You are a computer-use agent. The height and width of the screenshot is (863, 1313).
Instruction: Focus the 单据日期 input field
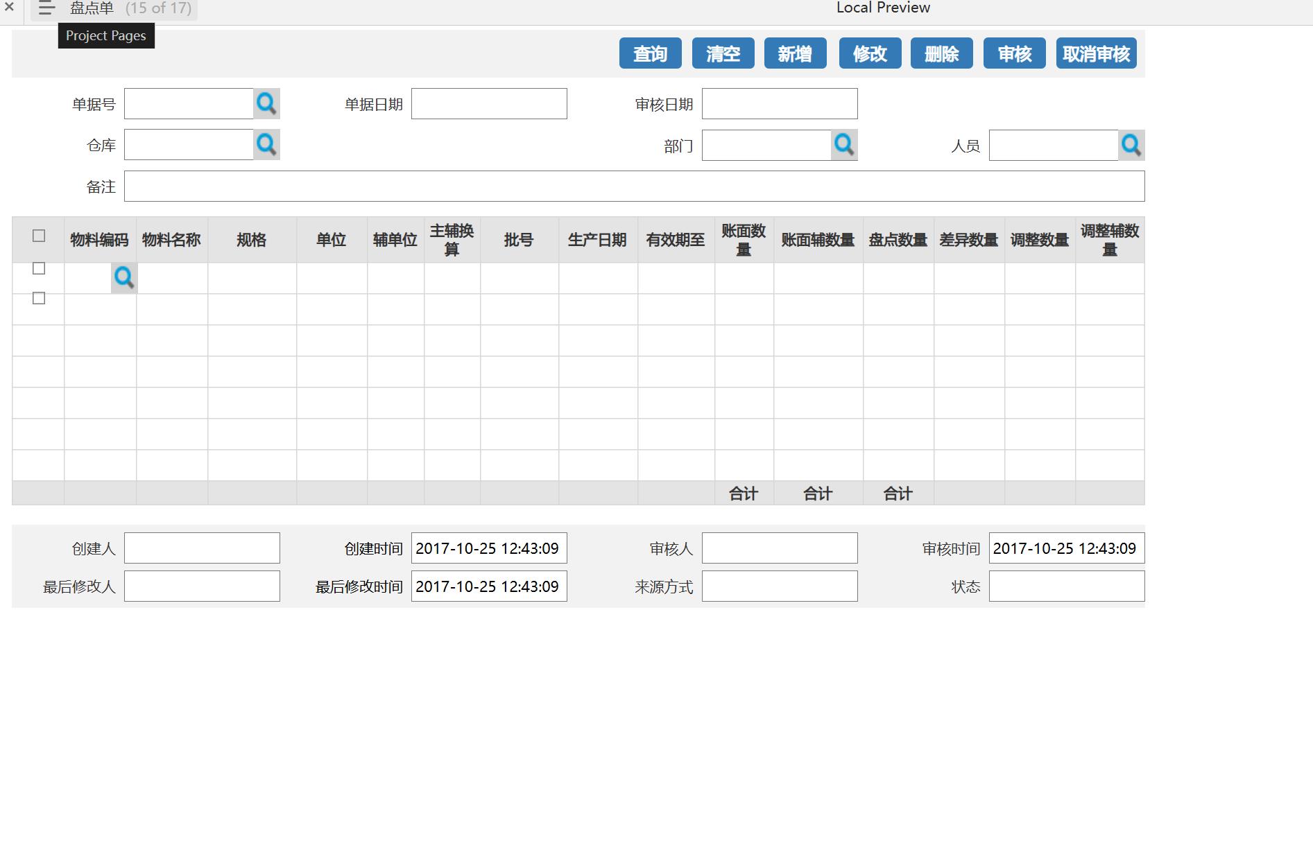click(x=489, y=104)
